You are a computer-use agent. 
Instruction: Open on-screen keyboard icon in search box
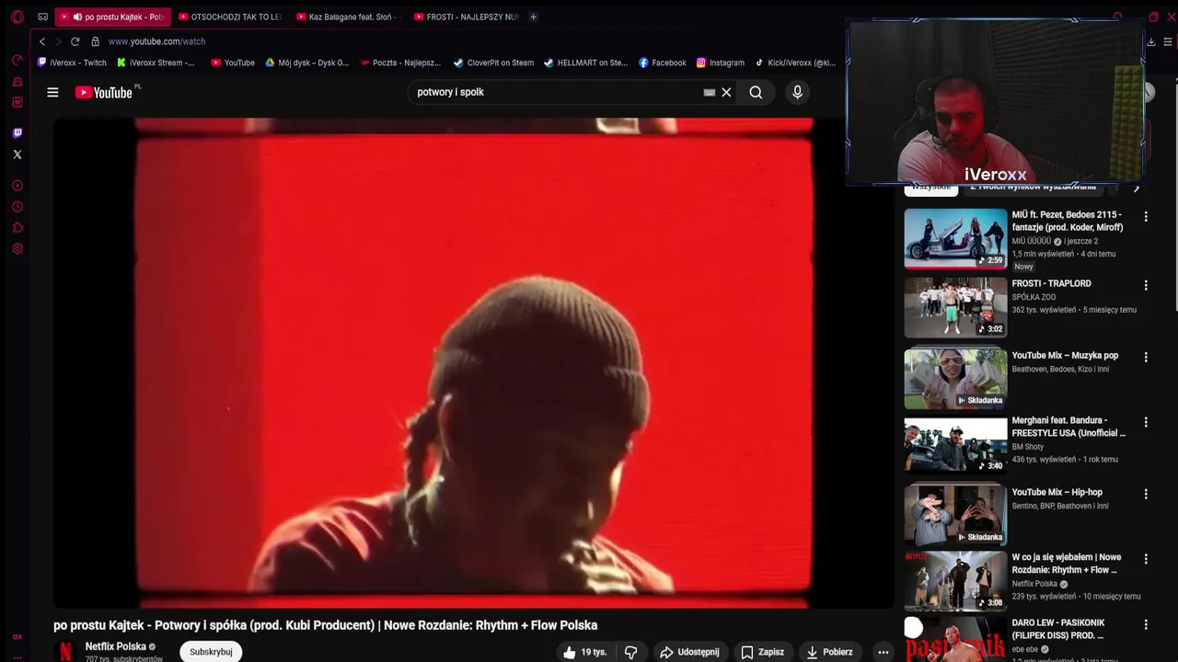tap(709, 92)
